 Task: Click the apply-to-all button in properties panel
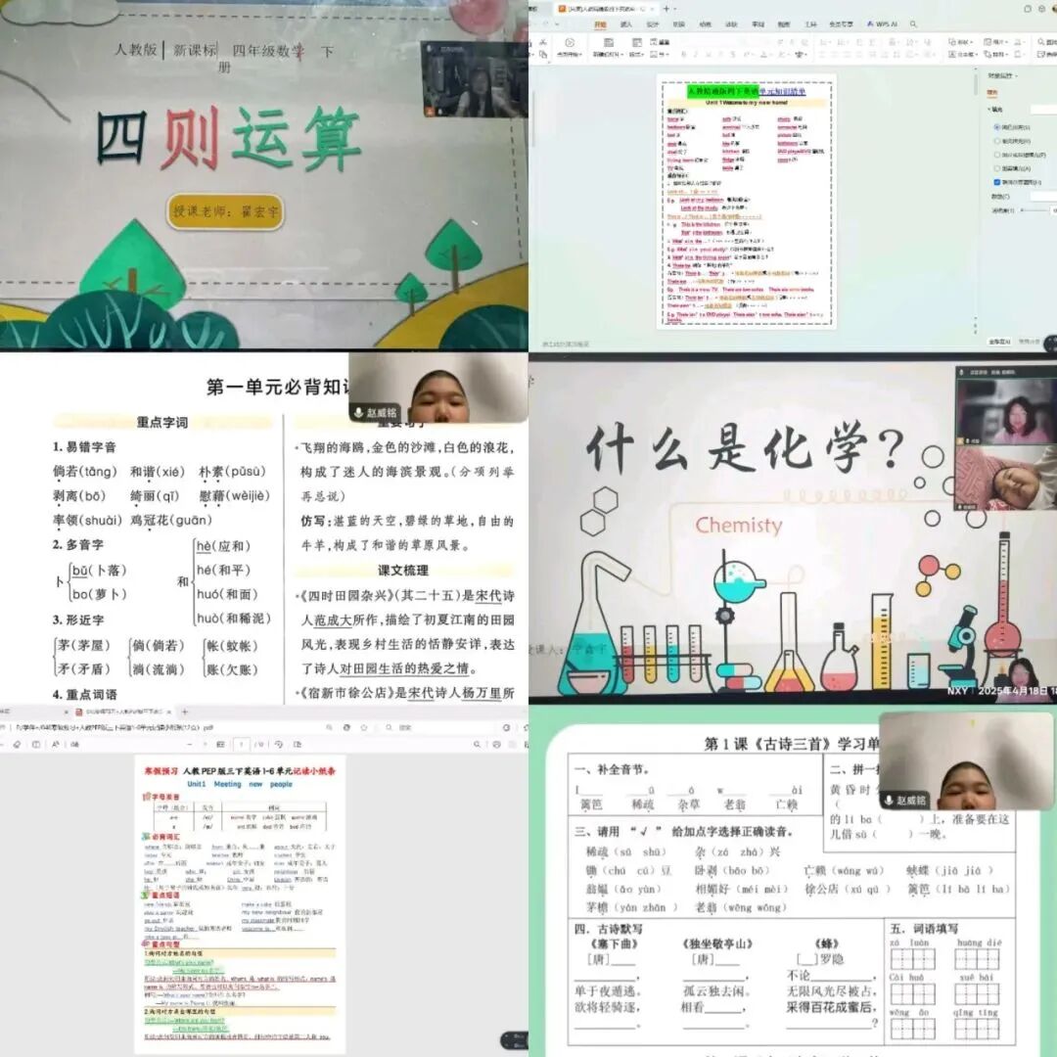[998, 342]
